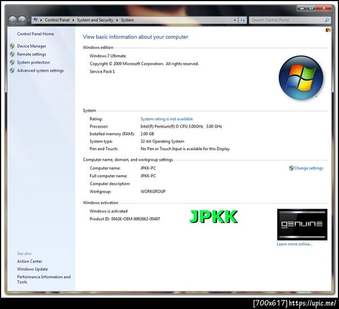This screenshot has width=339, height=309.
Task: Close the System window
Action: (324, 8)
